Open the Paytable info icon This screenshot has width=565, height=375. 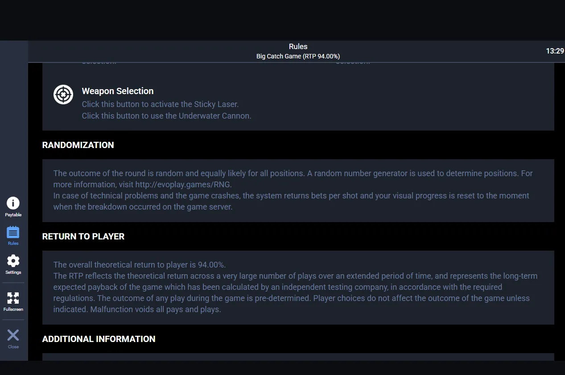click(x=13, y=203)
